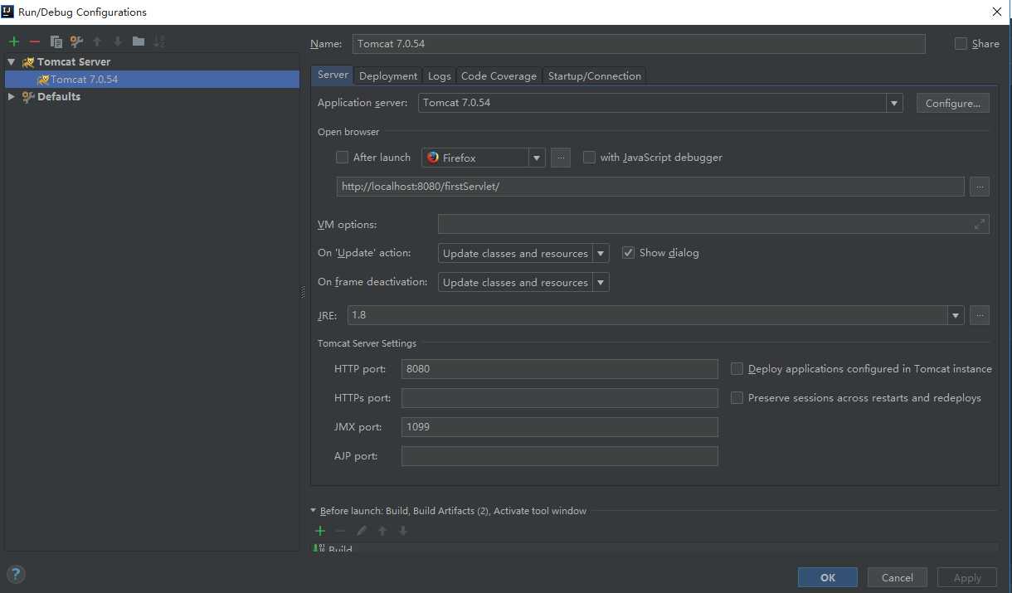Click the Configure... button
Viewport: 1012px width, 593px height.
(953, 103)
